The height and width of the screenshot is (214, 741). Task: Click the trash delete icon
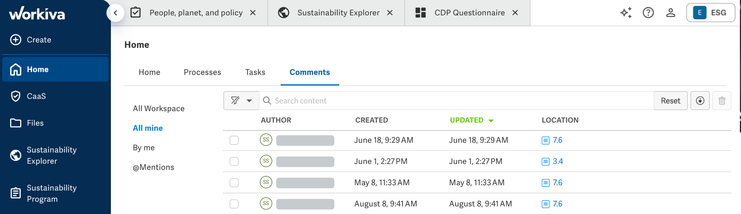[x=722, y=101]
